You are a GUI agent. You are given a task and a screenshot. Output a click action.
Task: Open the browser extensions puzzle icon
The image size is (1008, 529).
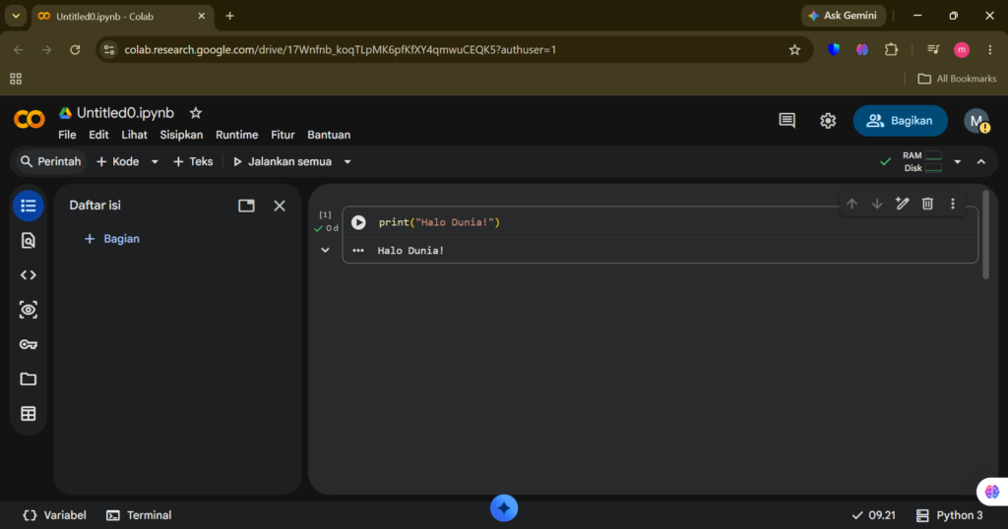[x=891, y=49]
